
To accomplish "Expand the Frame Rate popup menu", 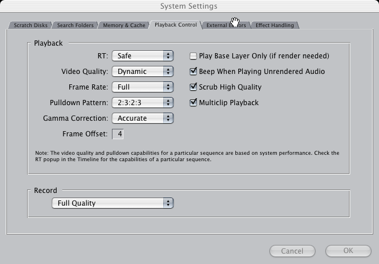I will coord(142,87).
